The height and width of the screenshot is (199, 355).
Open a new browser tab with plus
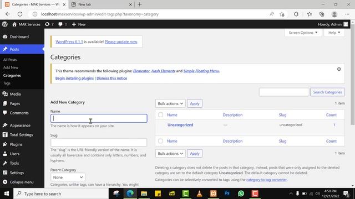pyautogui.click(x=139, y=4)
